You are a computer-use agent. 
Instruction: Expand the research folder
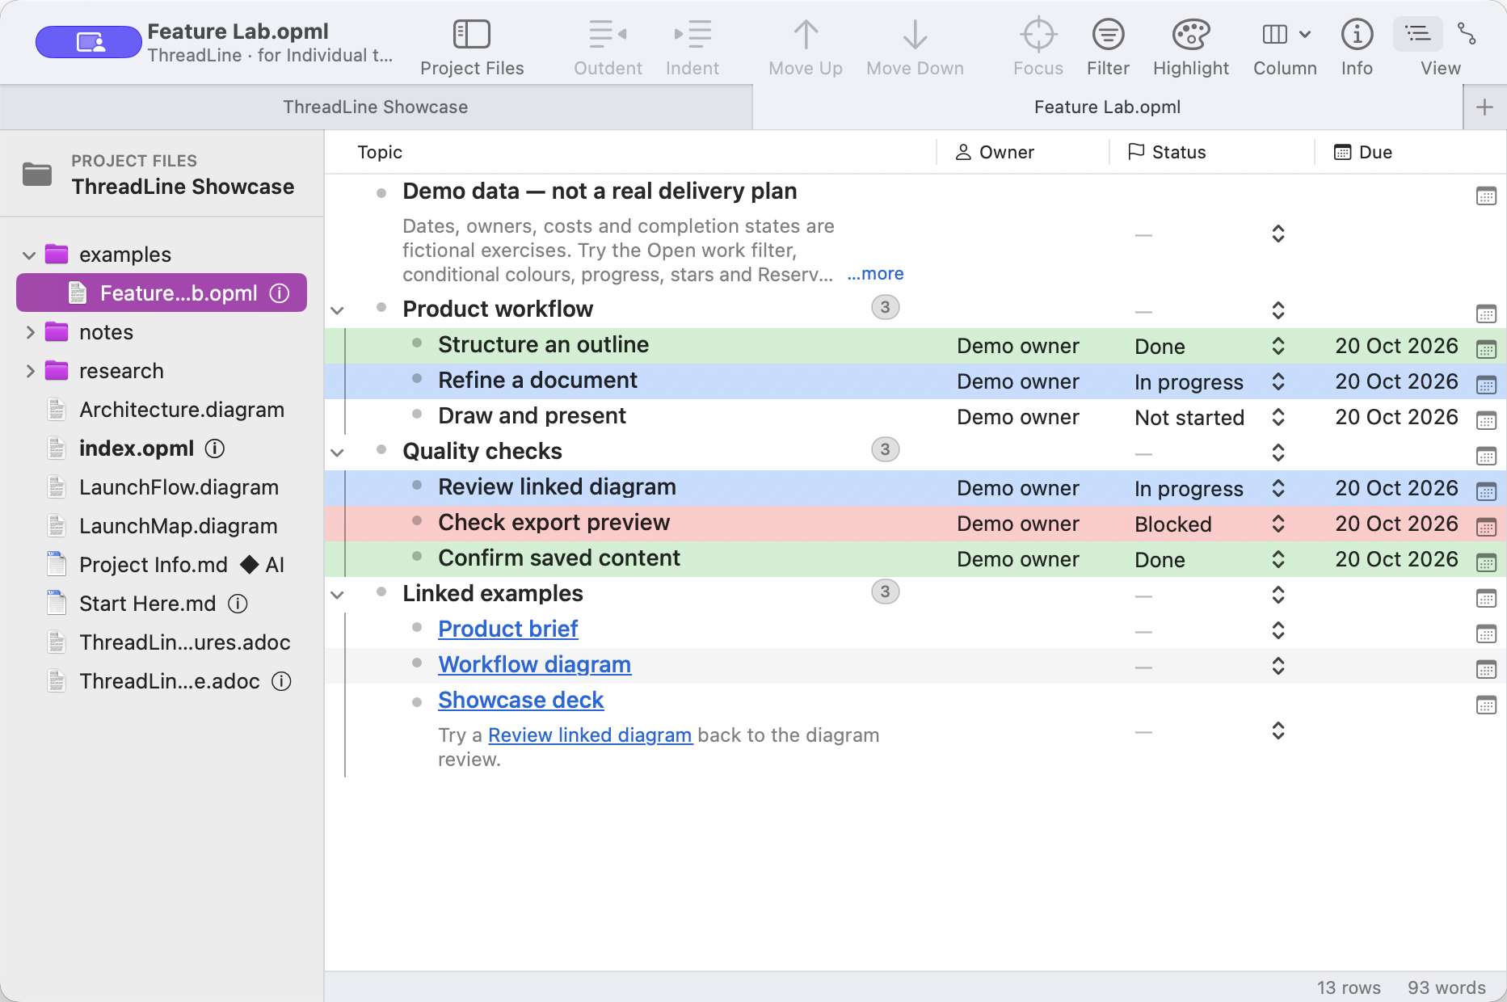(x=30, y=371)
